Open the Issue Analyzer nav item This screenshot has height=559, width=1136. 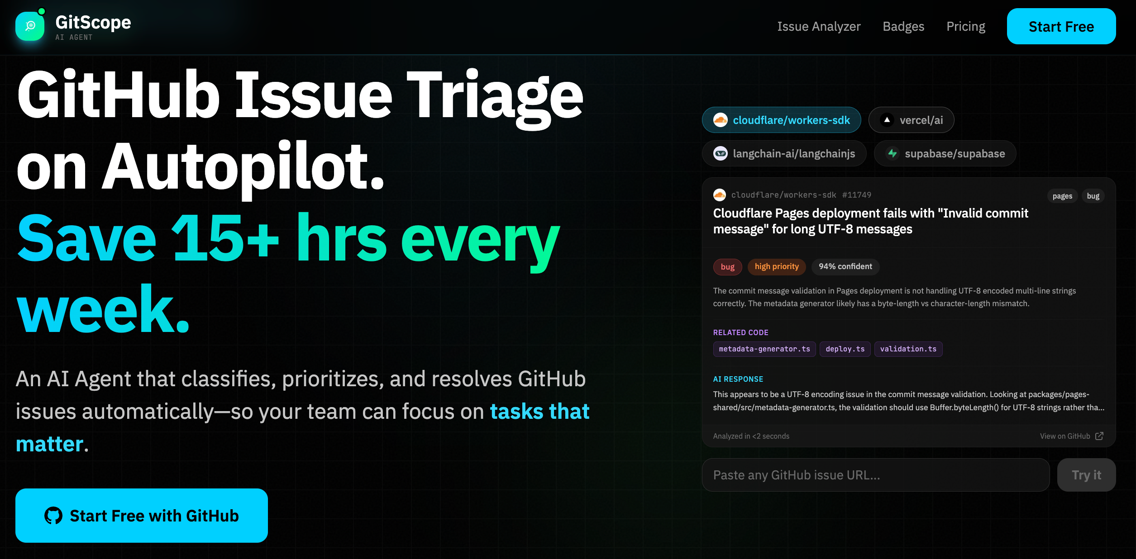(819, 27)
